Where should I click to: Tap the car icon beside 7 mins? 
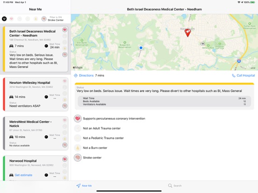coord(11,46)
